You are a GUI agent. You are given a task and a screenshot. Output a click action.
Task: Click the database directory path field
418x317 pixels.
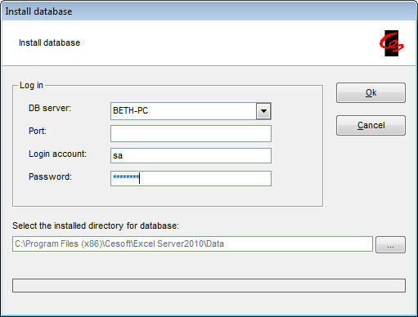[x=192, y=244]
